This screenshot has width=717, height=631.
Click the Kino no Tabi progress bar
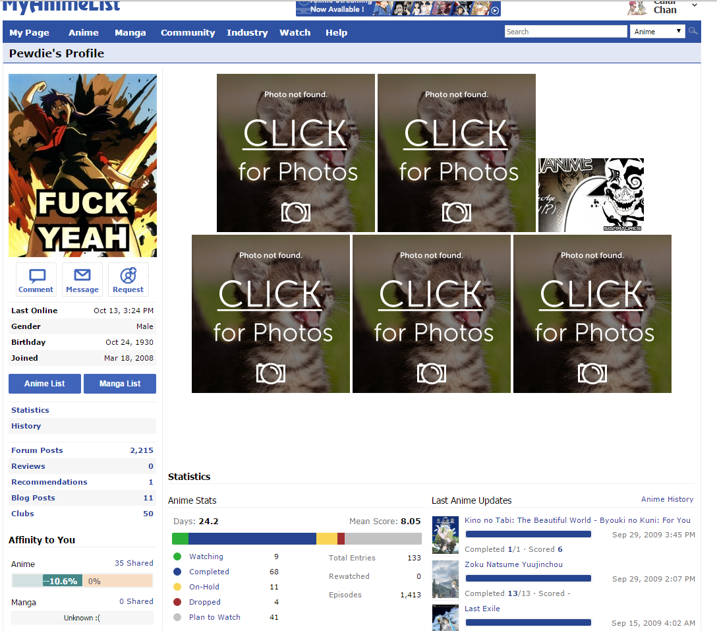(528, 534)
